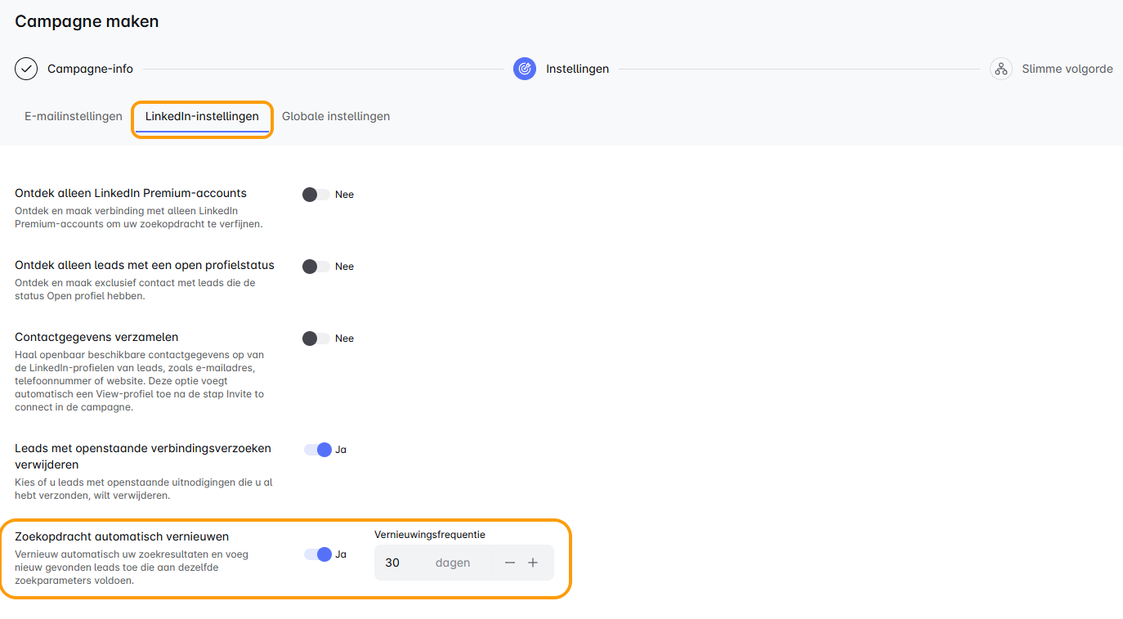The height and width of the screenshot is (619, 1123).
Task: Open the Globale instellingen tab
Action: click(x=336, y=116)
